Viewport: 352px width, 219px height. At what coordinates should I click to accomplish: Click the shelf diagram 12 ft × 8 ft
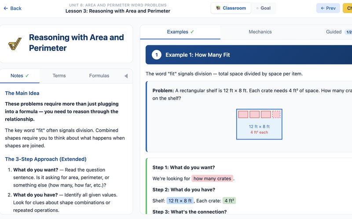(259, 124)
